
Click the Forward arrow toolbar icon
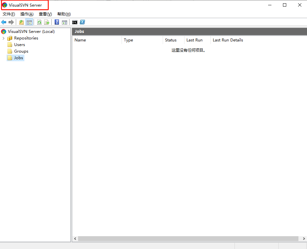pyautogui.click(x=11, y=22)
